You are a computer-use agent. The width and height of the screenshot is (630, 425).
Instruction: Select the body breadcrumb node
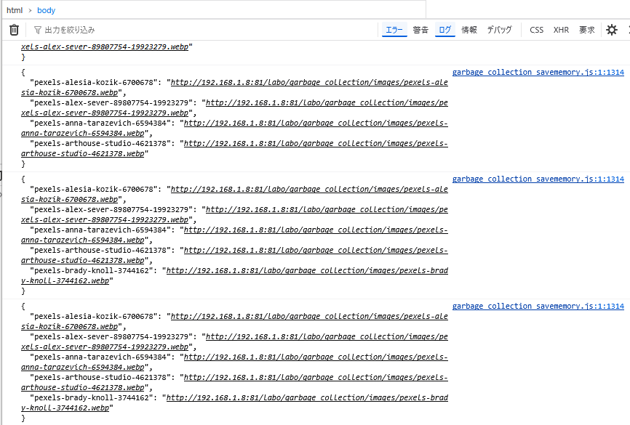click(x=47, y=10)
